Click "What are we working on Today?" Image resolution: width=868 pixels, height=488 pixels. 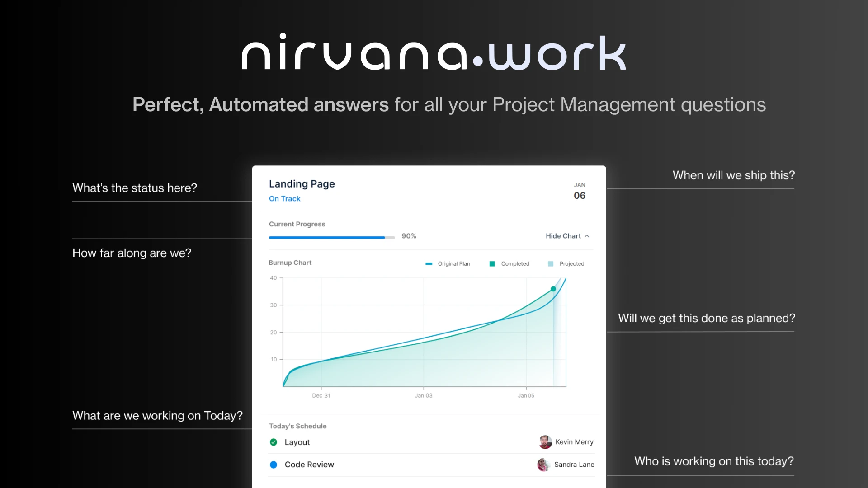[157, 416]
